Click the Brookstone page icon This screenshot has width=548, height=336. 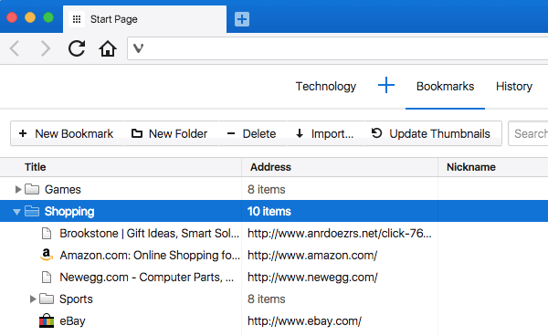tap(47, 234)
